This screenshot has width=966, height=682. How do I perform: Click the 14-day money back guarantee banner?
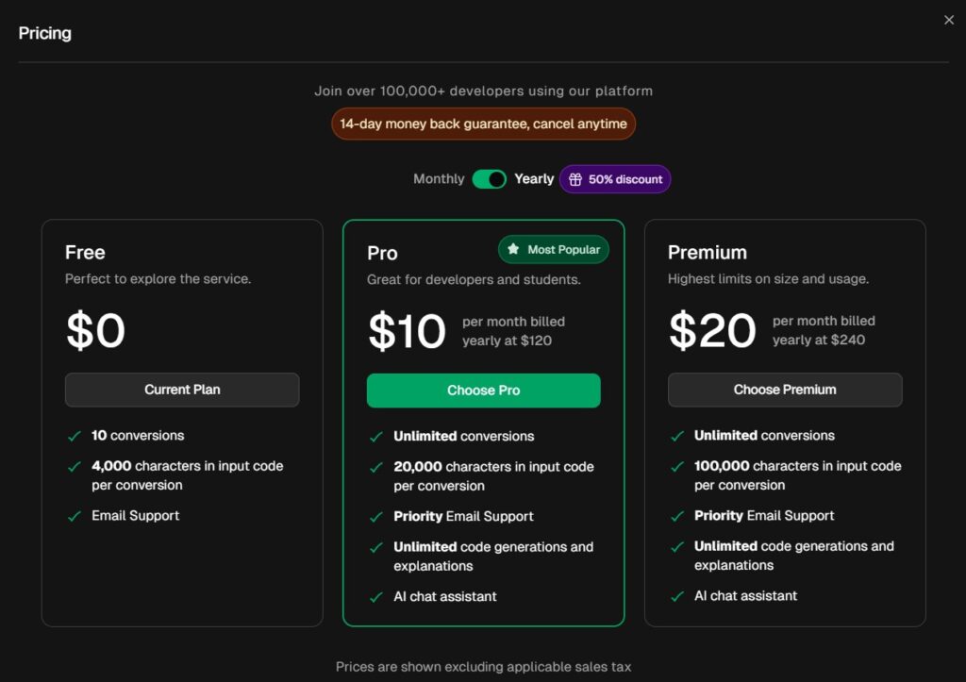click(x=483, y=124)
